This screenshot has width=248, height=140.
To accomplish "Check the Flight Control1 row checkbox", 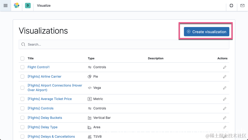I will (x=22, y=67).
